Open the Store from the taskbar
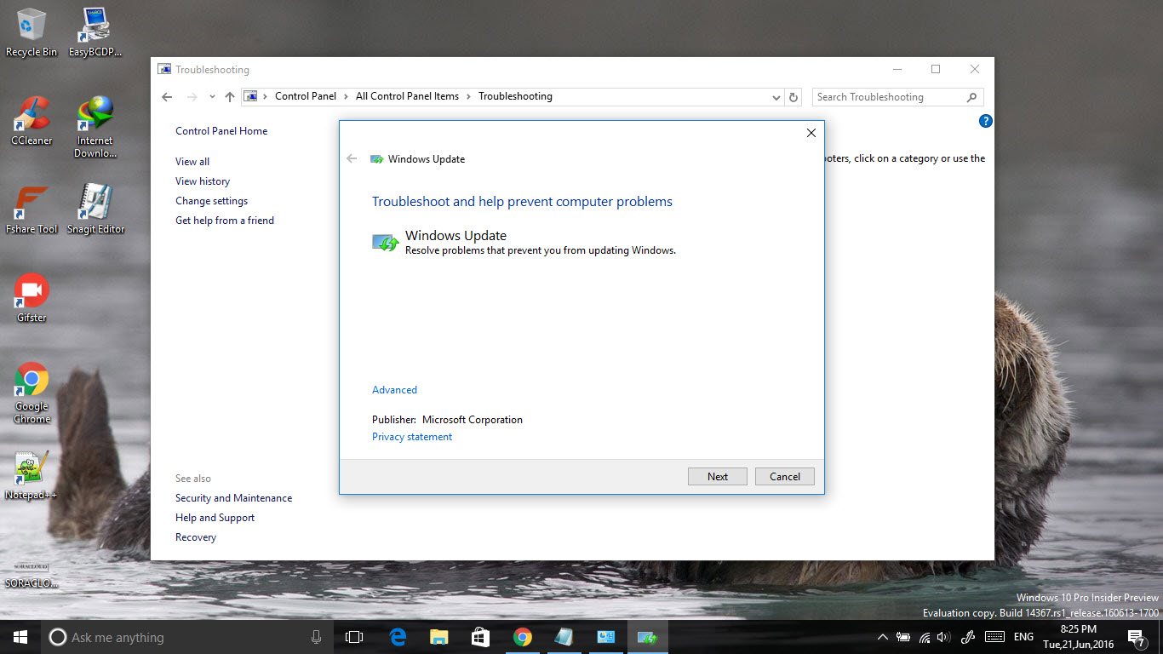 point(481,637)
